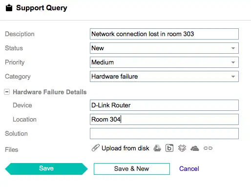251x187 pixels.
Task: Click the Support Query clipboard icon
Action: pos(9,8)
